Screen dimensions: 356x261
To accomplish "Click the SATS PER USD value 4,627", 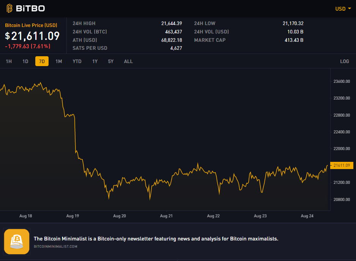I will (x=176, y=48).
